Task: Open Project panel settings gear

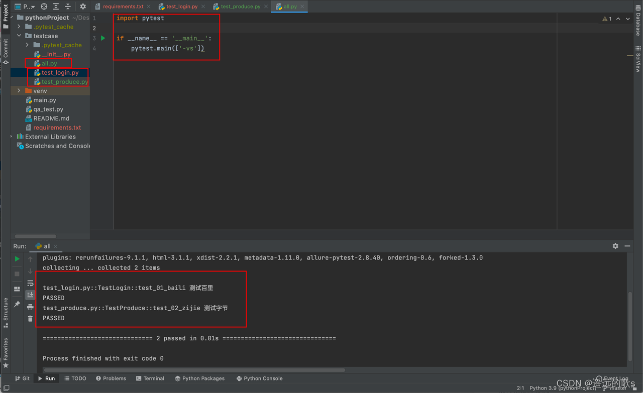Action: pyautogui.click(x=83, y=7)
